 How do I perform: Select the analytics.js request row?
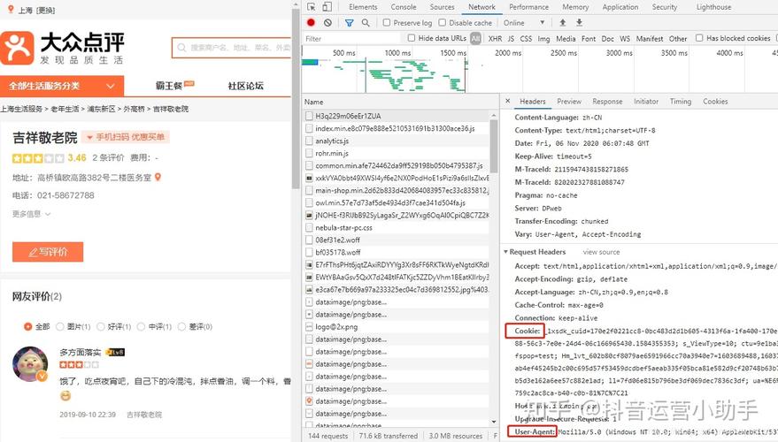tap(397, 141)
